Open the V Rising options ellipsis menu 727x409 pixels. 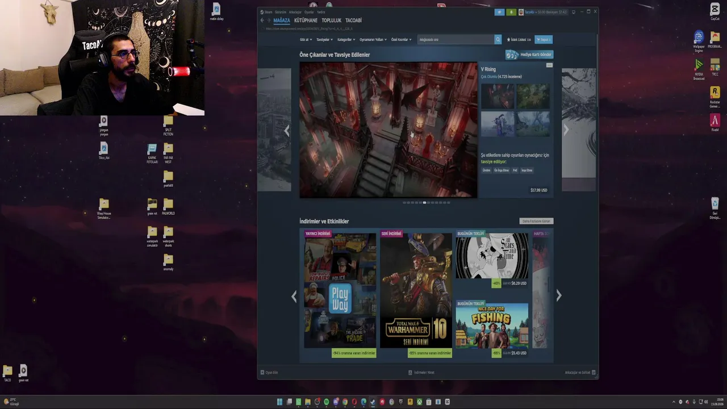coord(549,65)
